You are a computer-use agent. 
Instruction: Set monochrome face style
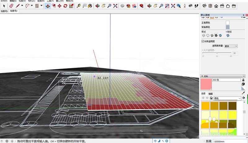click(220, 36)
